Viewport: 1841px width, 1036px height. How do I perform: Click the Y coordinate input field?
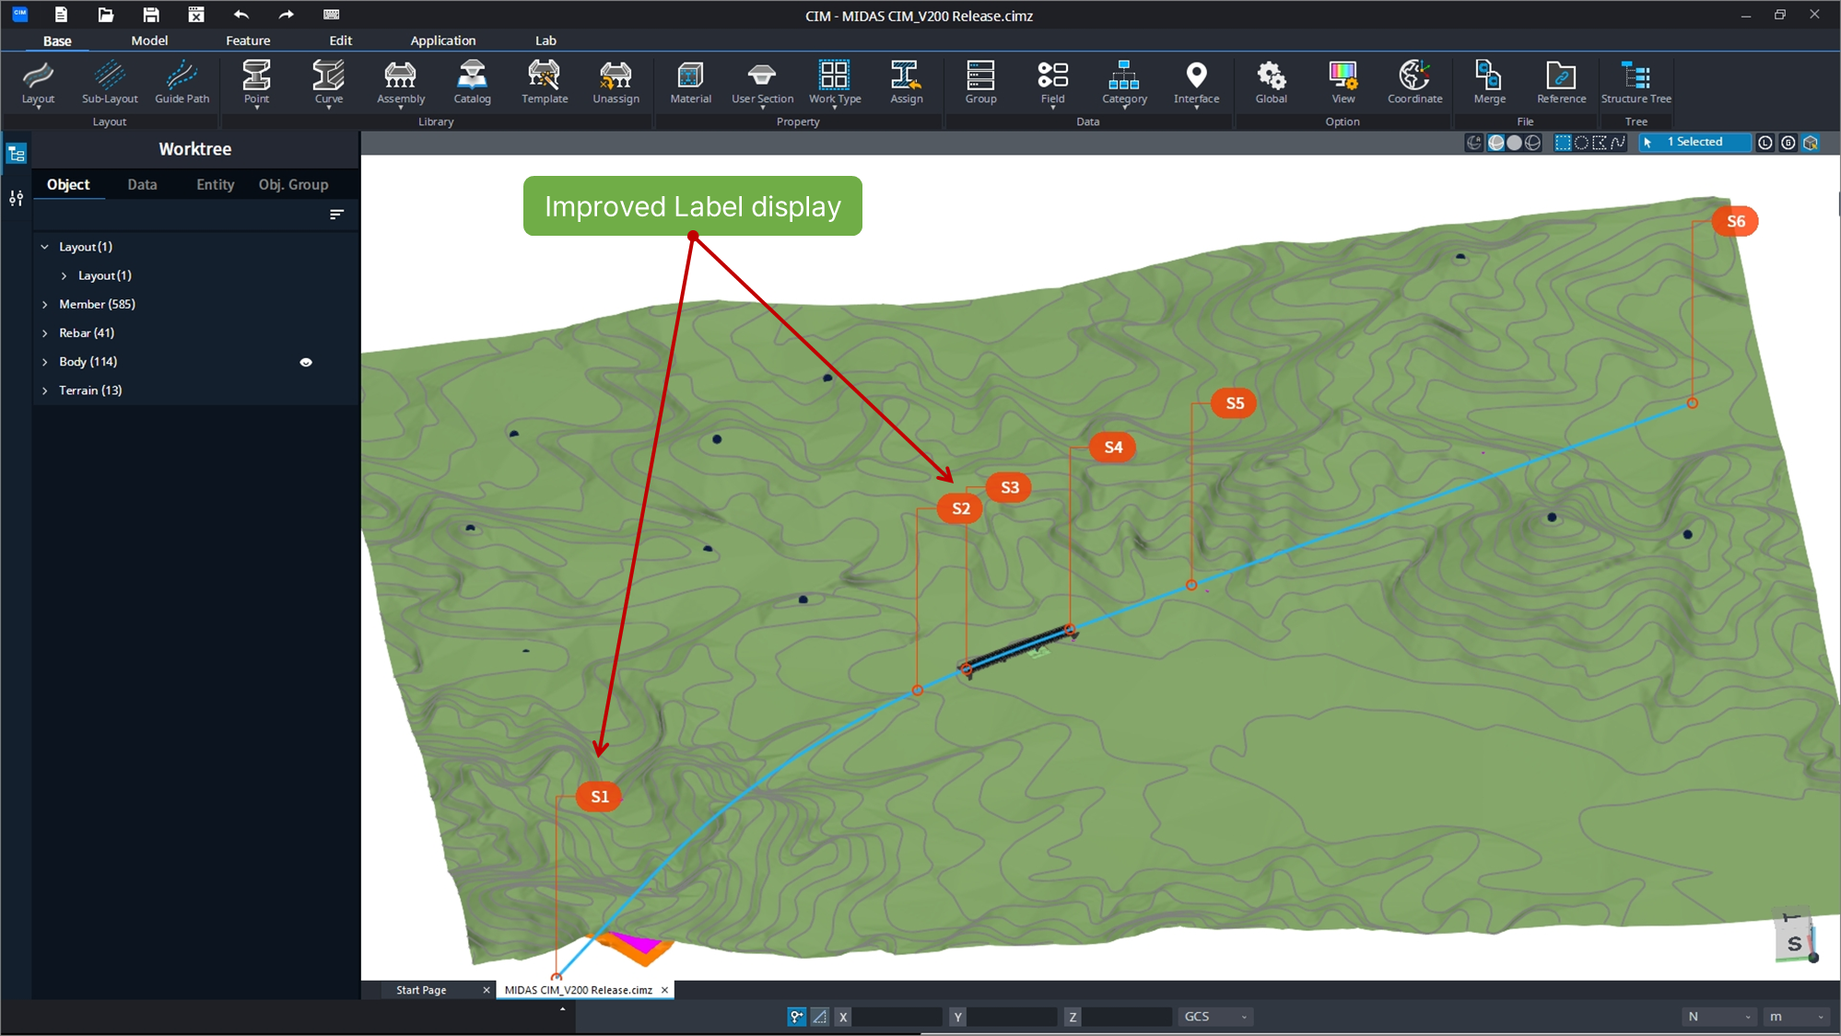pyautogui.click(x=1012, y=1017)
